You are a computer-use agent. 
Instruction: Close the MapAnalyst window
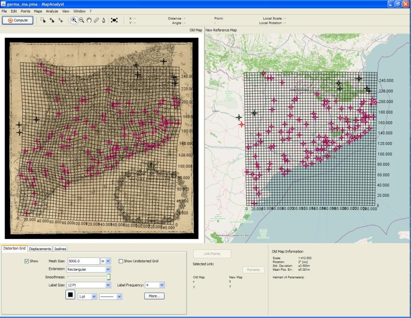tap(405, 4)
